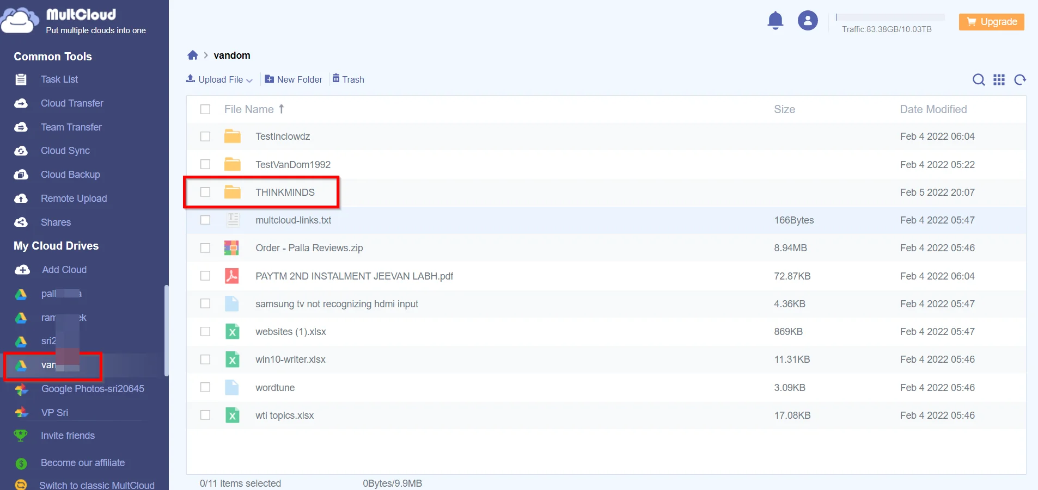The image size is (1038, 490).
Task: Check the box for TestVanDom1992
Action: (205, 164)
